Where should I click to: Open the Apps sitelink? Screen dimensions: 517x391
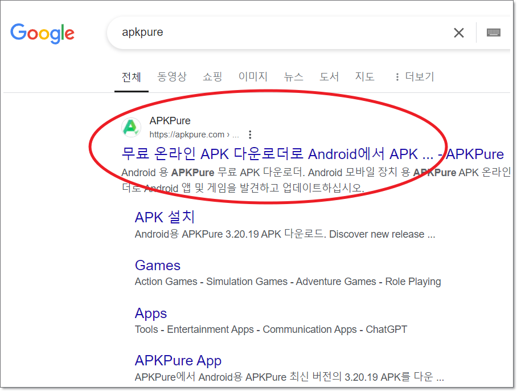[151, 313]
